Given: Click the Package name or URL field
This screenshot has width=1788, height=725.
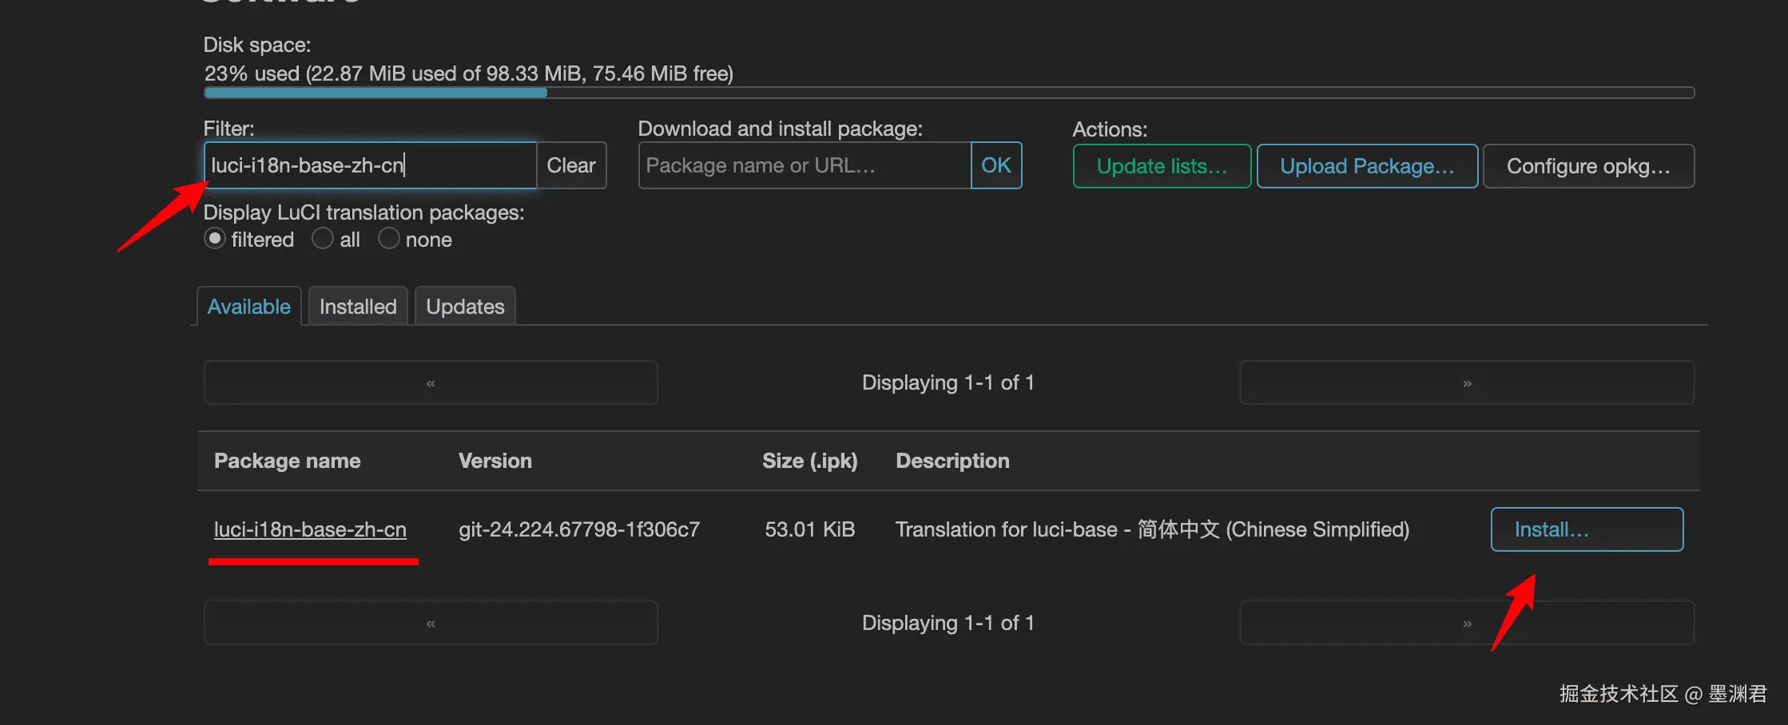Looking at the screenshot, I should click(x=804, y=165).
